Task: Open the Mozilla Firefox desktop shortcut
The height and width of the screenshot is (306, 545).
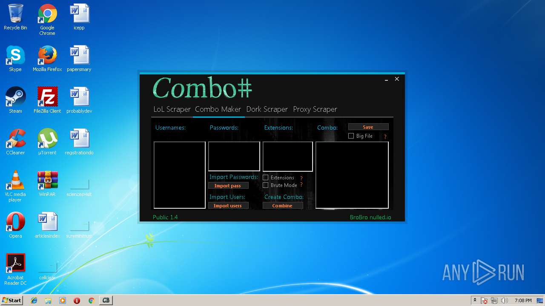Action: (47, 59)
